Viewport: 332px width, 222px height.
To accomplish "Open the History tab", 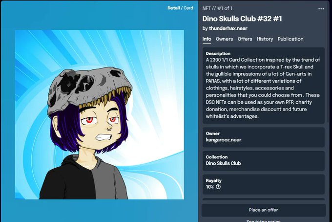I will coord(265,39).
